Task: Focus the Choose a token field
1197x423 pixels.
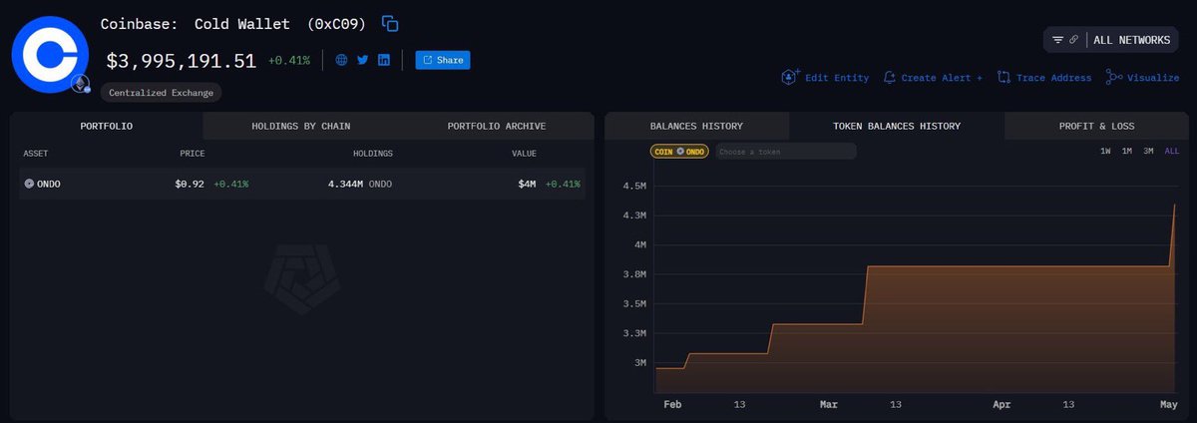Action: tap(785, 152)
